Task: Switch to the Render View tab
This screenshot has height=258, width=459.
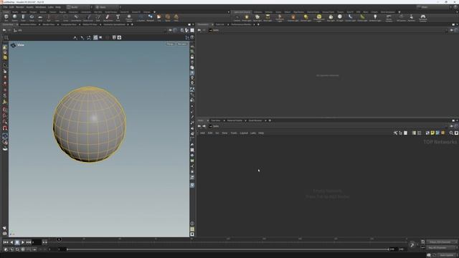Action: pyautogui.click(x=49, y=24)
